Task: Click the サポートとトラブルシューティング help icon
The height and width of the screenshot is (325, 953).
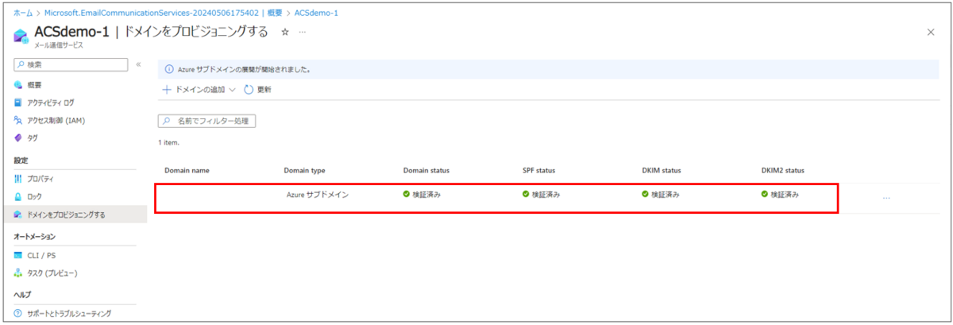Action: [x=18, y=313]
